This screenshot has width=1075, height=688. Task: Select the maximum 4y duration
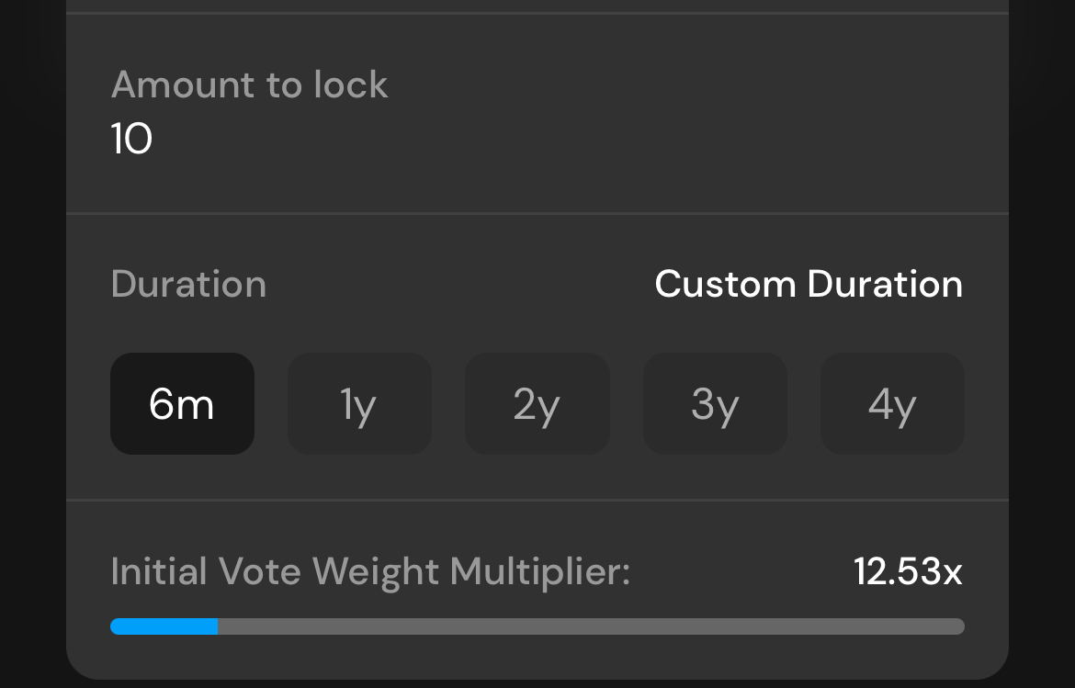892,404
